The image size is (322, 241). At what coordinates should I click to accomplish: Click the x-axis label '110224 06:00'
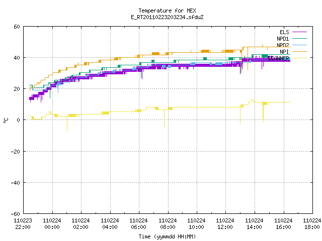(139, 224)
